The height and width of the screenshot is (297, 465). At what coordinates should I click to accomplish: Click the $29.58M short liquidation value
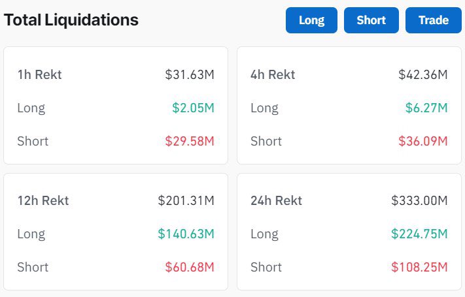(x=190, y=141)
